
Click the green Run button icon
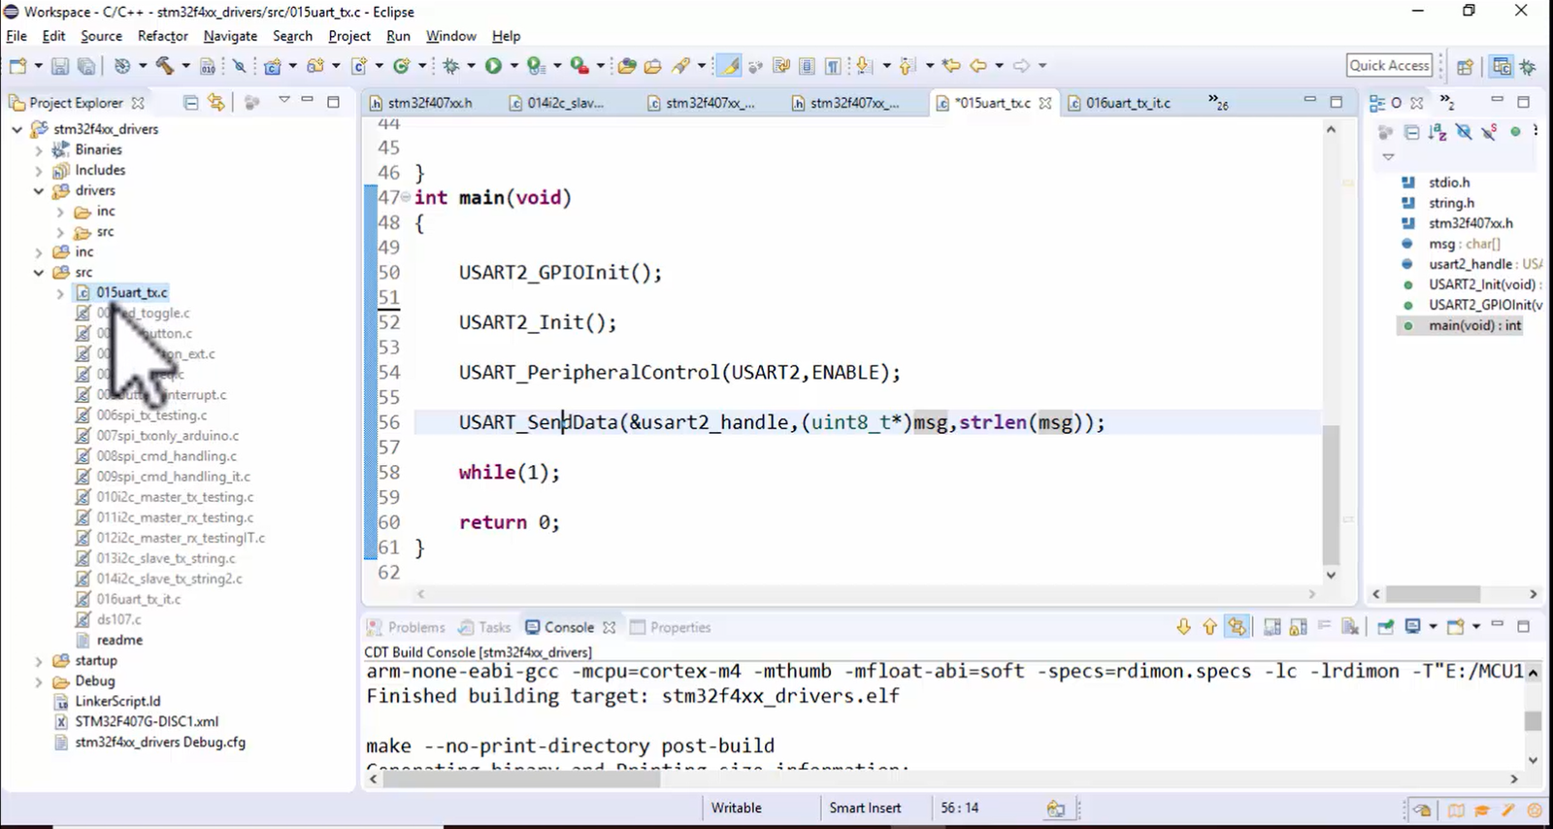click(493, 66)
